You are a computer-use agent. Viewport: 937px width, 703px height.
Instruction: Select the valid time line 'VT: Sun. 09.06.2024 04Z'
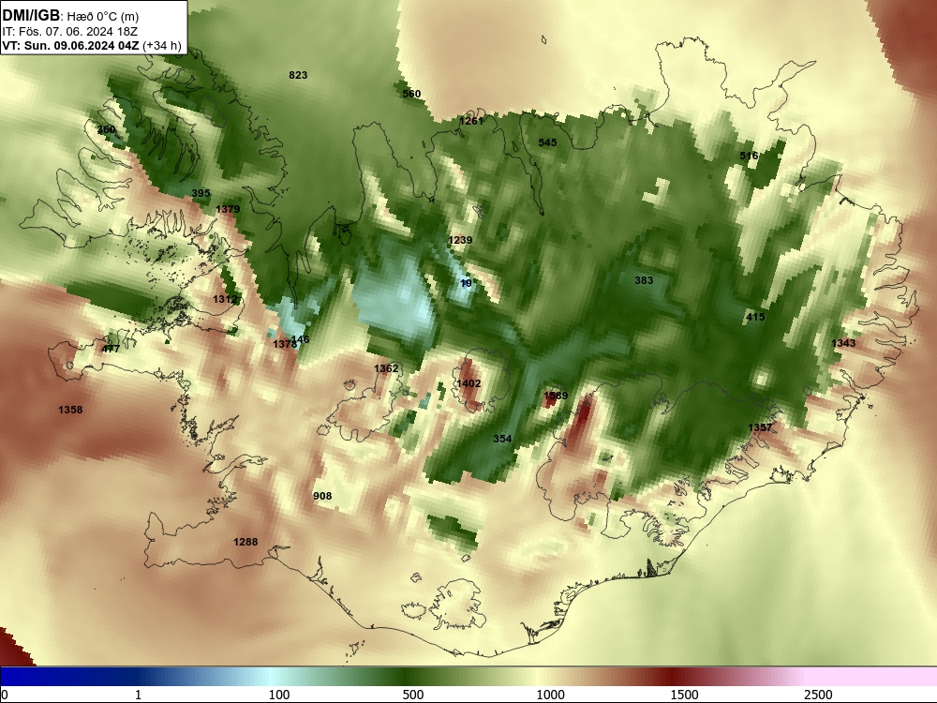coord(70,45)
